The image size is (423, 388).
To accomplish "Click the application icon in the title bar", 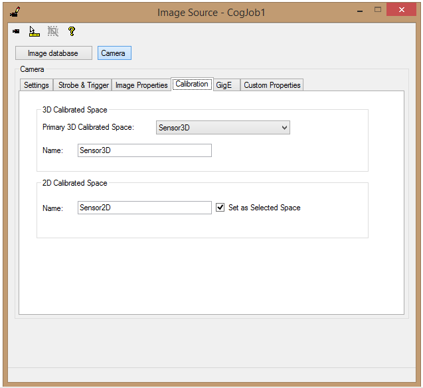I will (15, 12).
